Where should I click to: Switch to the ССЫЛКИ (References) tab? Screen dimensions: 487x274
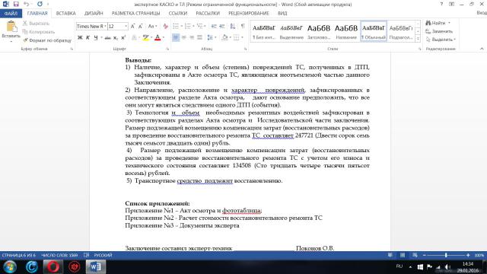[177, 14]
